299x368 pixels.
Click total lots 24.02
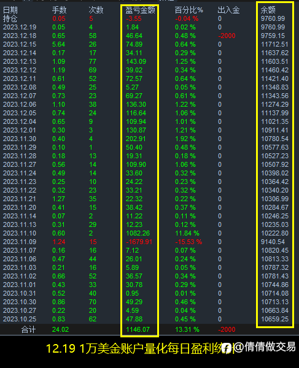(x=60, y=329)
